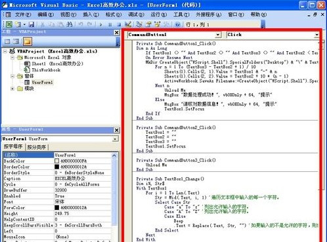Click the Height value 249.75
Image resolution: width=327 pixels, height=242 pixels.
tap(62, 213)
